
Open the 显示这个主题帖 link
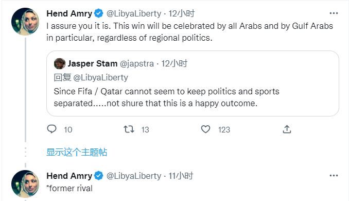click(x=77, y=152)
